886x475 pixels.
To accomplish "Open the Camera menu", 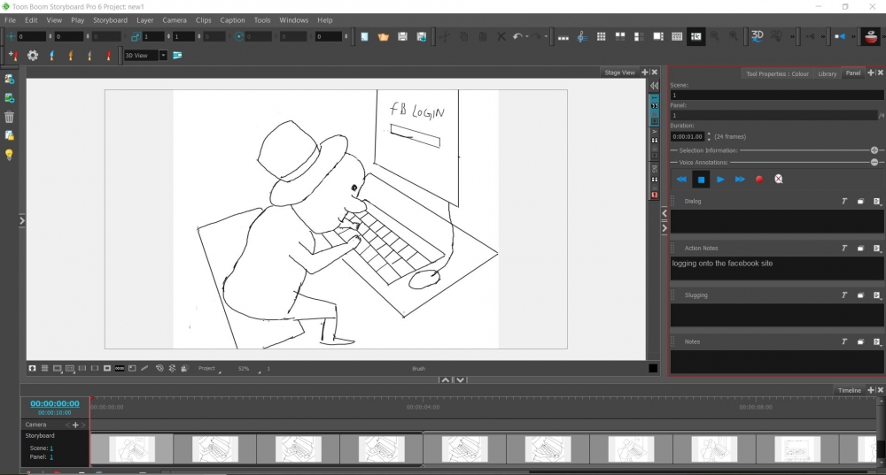I will (x=175, y=19).
